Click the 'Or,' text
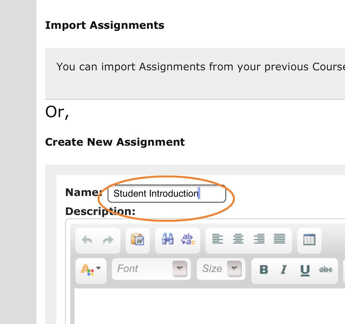This screenshot has width=345, height=324. tap(57, 112)
